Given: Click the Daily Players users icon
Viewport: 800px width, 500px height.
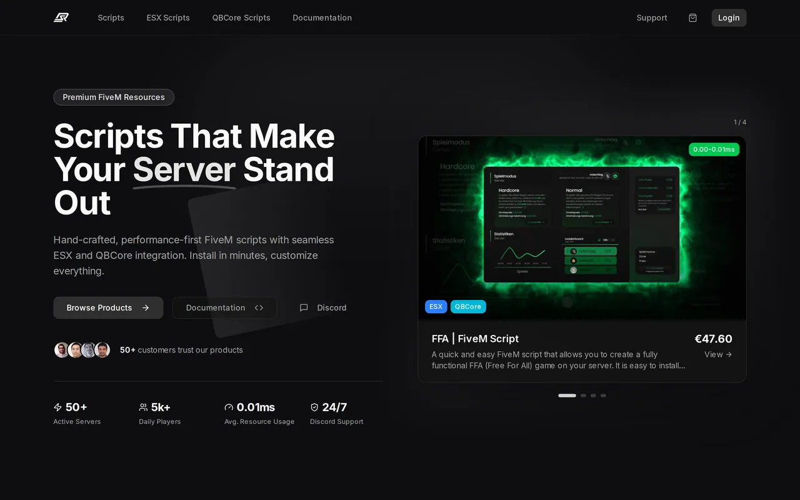Looking at the screenshot, I should click(x=143, y=407).
